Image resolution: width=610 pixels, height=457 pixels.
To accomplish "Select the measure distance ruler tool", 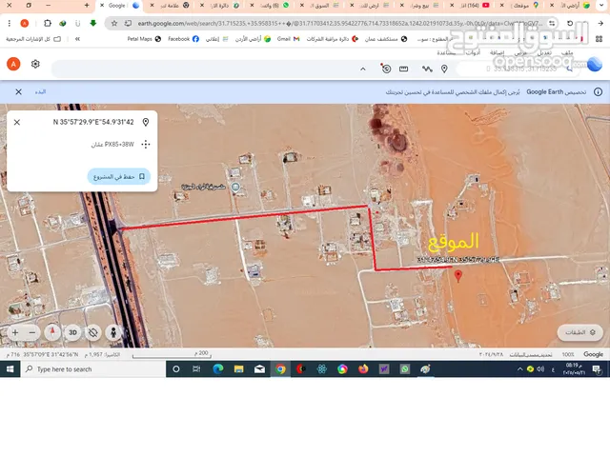I will tap(404, 69).
